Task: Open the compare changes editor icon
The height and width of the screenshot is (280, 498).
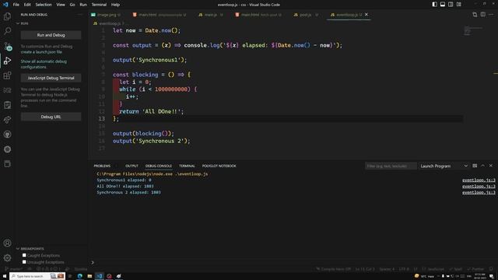Action: point(475,15)
